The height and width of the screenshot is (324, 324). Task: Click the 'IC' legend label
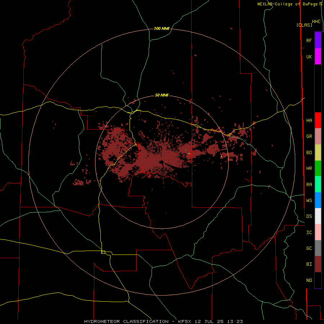309,232
